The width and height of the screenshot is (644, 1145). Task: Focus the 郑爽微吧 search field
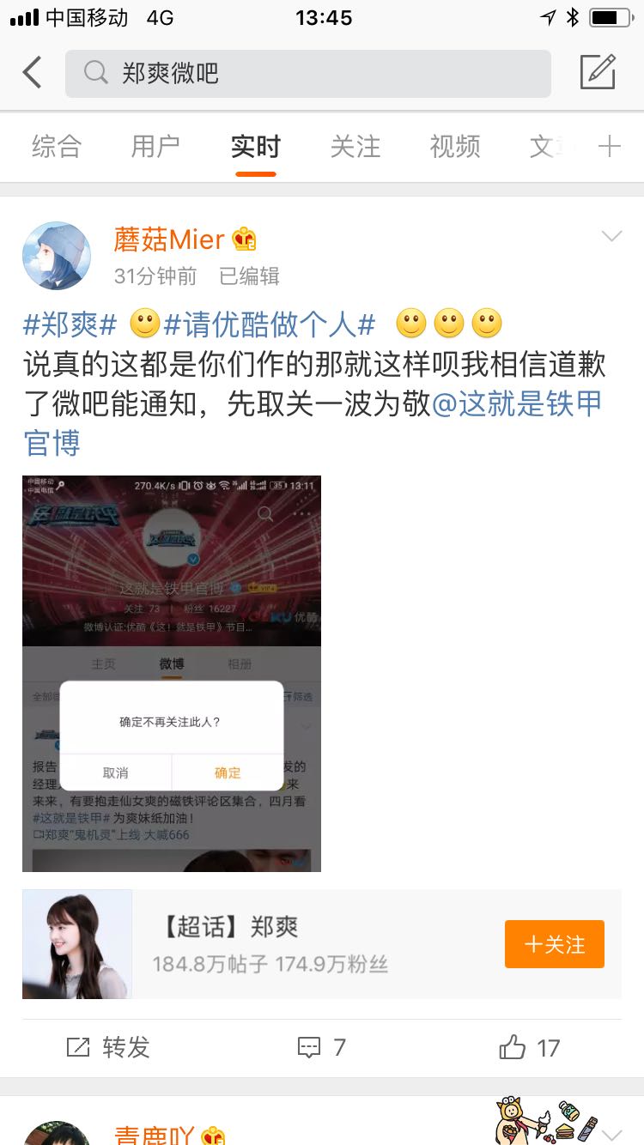pos(308,73)
